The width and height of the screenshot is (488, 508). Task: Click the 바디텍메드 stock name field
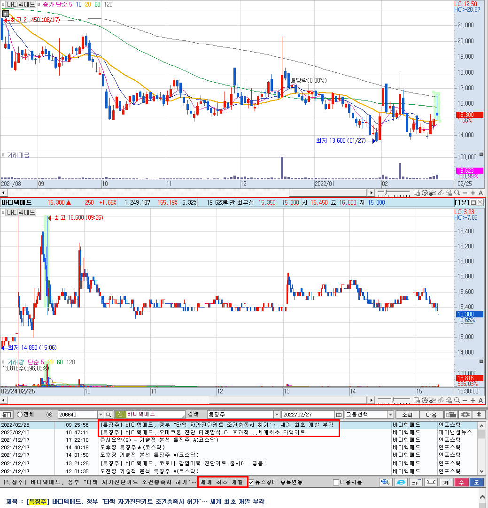tap(150, 415)
